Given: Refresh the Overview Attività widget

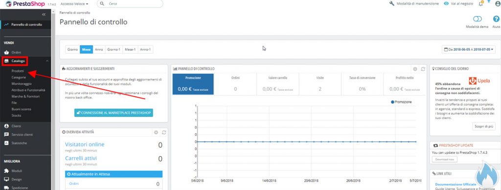Looking at the screenshot, I should pyautogui.click(x=164, y=132).
